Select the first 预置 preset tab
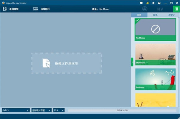The width and height of the screenshot is (180, 119). (139, 15)
